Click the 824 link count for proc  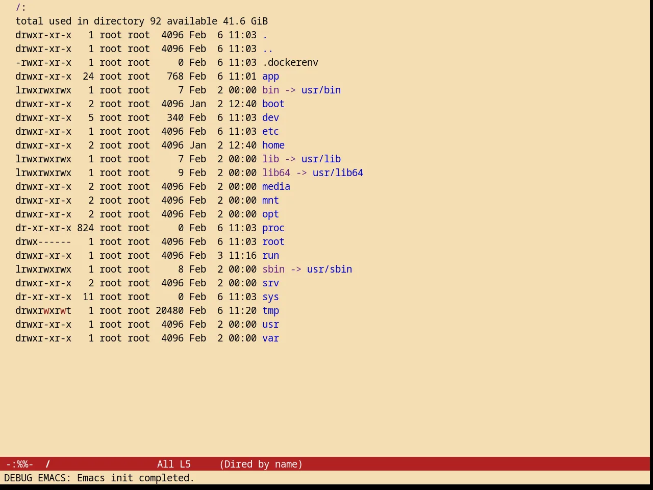point(85,228)
